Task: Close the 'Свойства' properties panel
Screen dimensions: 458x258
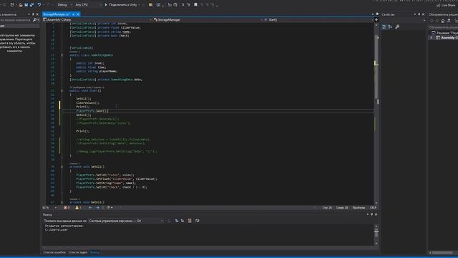Action: point(423,14)
